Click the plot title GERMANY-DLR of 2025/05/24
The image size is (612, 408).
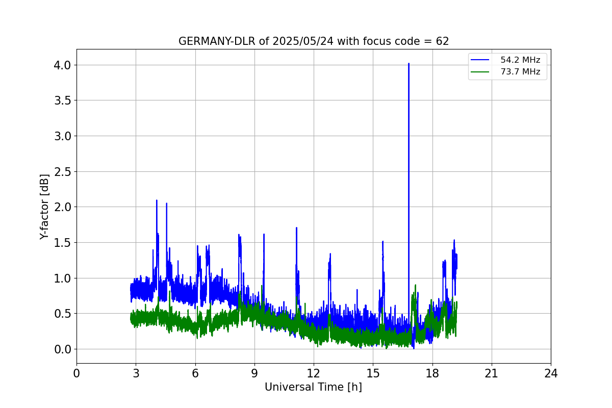coord(314,41)
